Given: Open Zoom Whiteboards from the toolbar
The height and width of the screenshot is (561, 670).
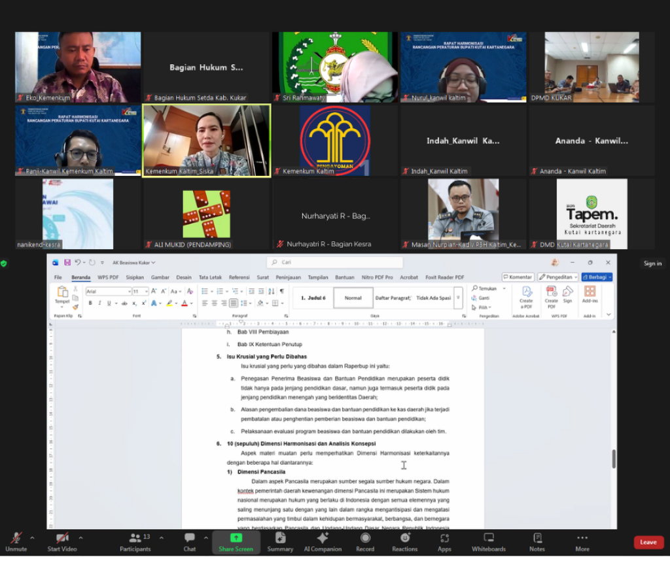Looking at the screenshot, I should (x=488, y=540).
